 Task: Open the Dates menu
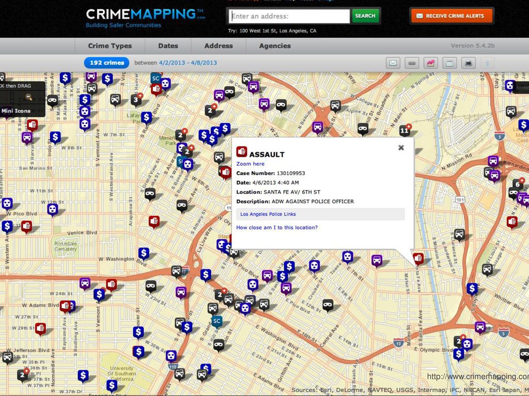point(168,46)
